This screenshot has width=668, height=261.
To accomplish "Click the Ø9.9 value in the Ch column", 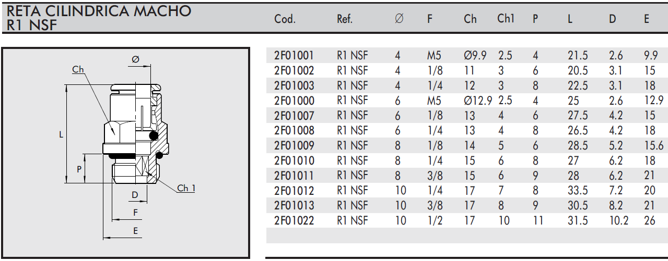I will (x=475, y=56).
